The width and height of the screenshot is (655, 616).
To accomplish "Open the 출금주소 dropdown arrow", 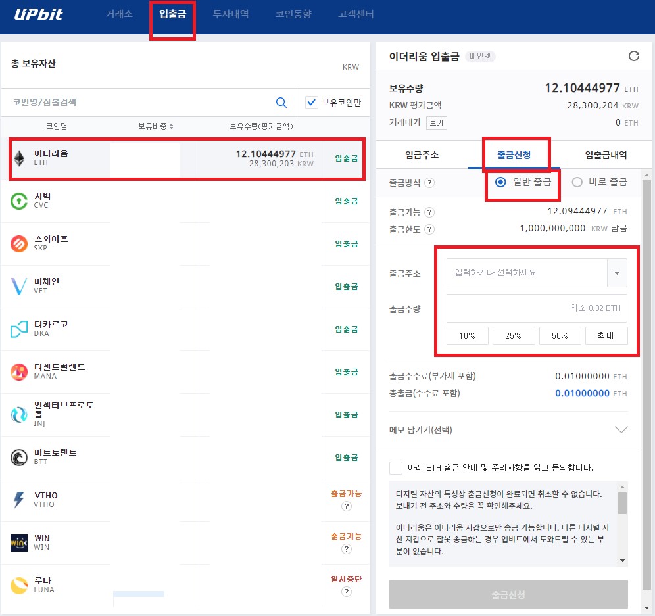I will click(617, 273).
